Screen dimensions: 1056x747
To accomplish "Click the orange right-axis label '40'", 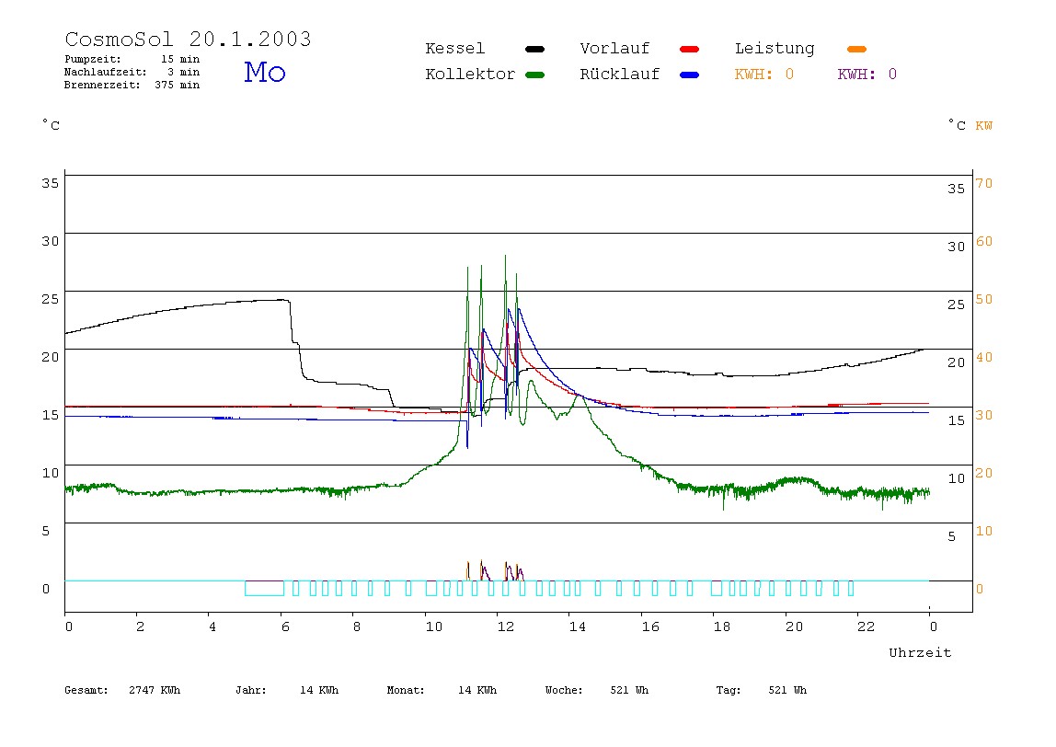I will [984, 357].
